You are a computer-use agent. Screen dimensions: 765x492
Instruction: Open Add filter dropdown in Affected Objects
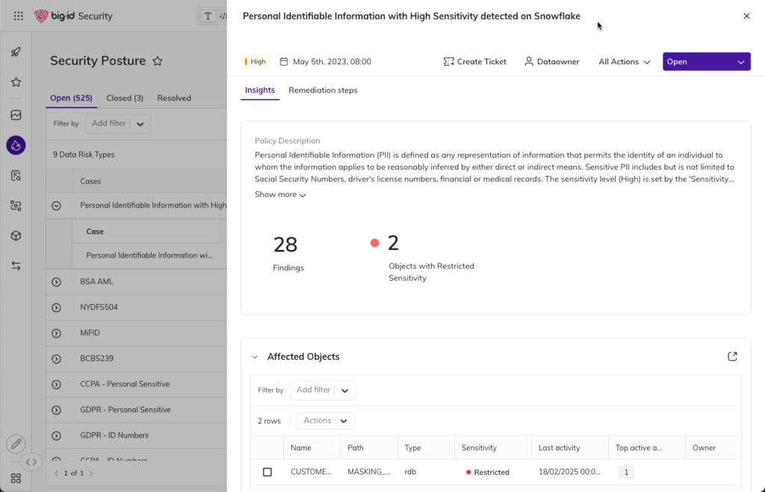(323, 390)
